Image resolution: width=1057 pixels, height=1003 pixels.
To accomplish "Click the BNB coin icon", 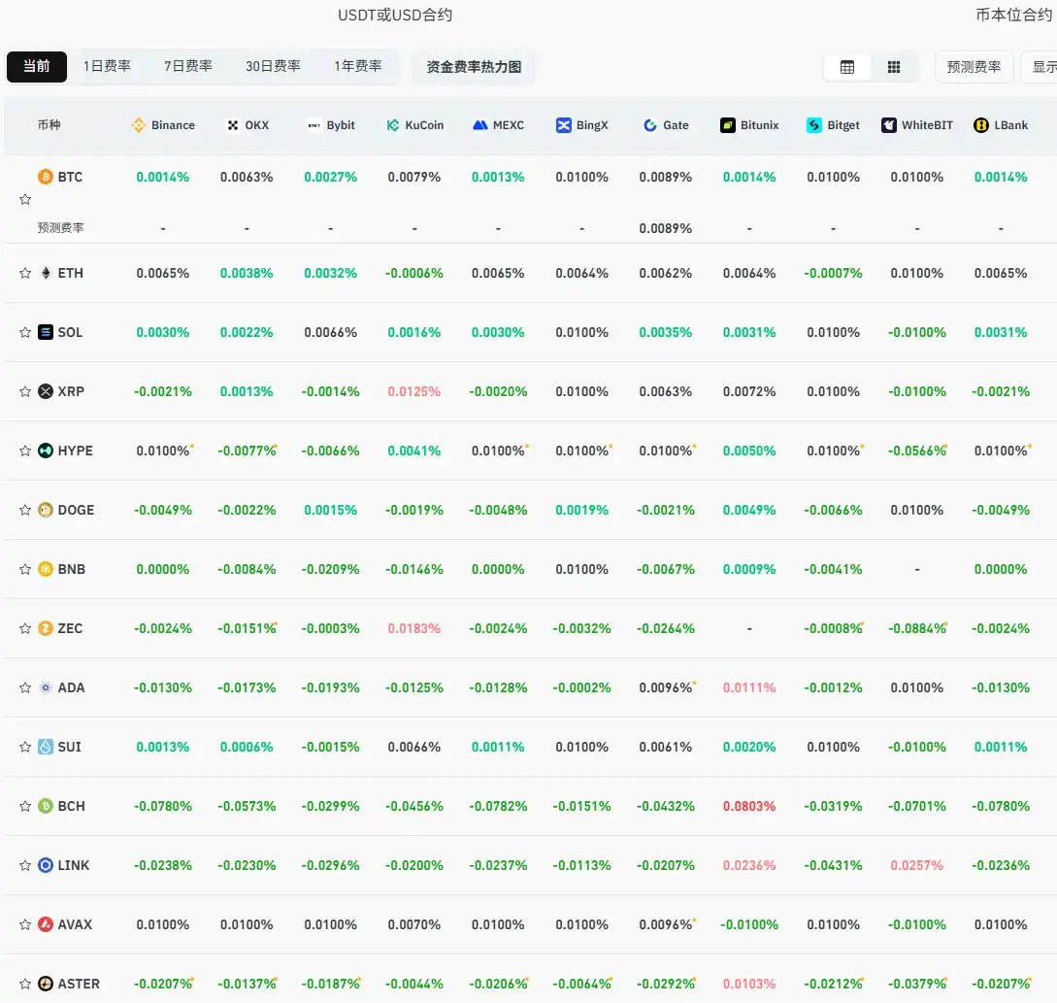I will tap(46, 569).
